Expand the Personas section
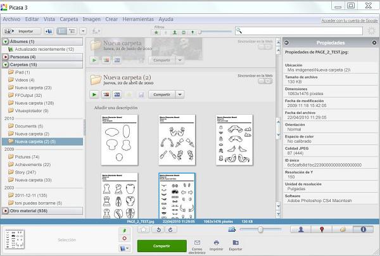The image size is (380, 256). pos(6,57)
